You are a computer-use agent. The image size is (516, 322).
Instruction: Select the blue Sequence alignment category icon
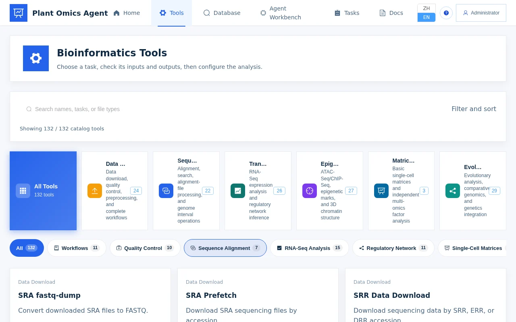(x=166, y=191)
